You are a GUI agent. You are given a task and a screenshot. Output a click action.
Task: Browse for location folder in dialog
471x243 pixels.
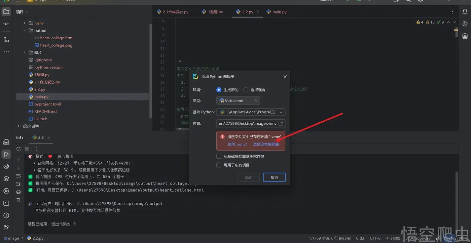click(281, 124)
